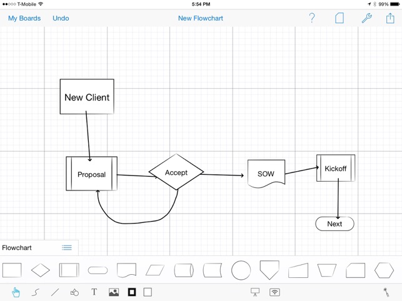The height and width of the screenshot is (301, 402).
Task: Pick the manual input shape
Action: [298, 270]
